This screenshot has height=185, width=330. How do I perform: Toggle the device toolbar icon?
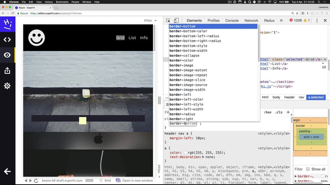tap(176, 21)
